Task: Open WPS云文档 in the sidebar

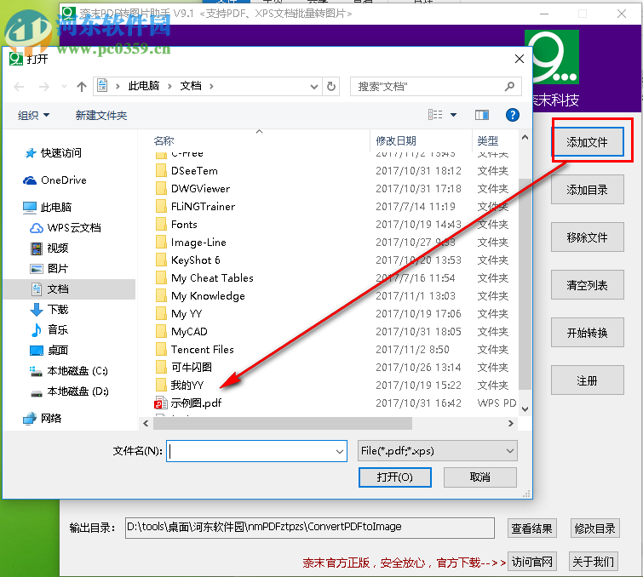Action: (x=66, y=228)
